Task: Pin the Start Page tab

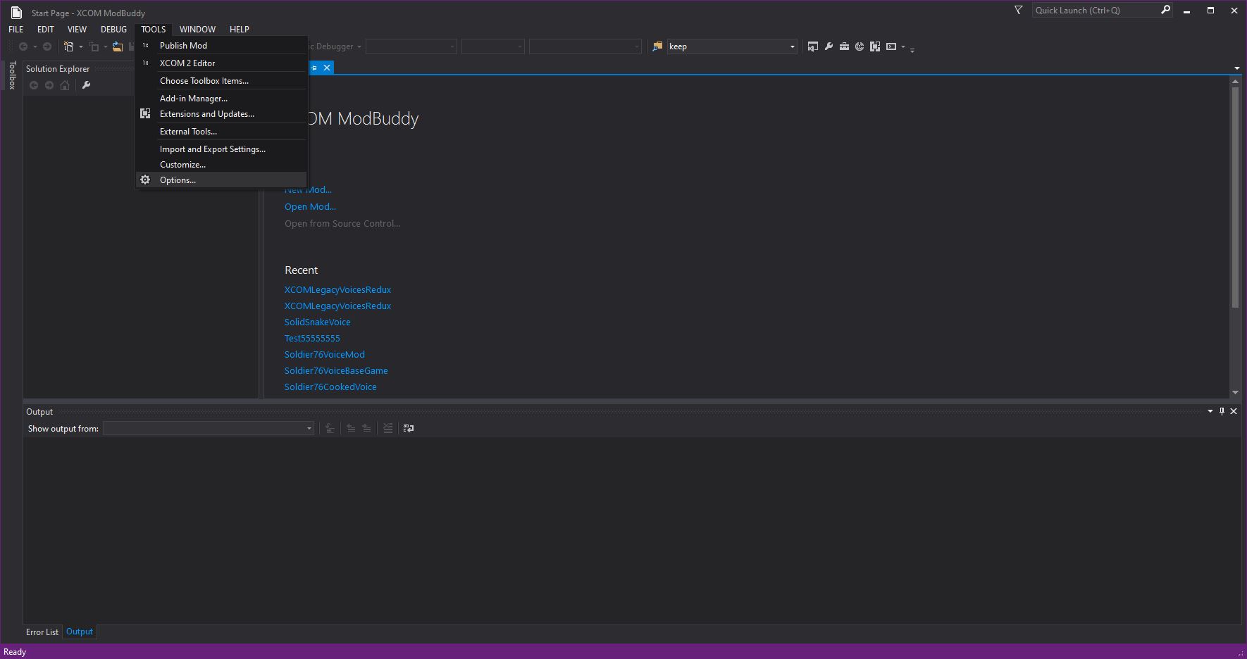Action: (314, 68)
